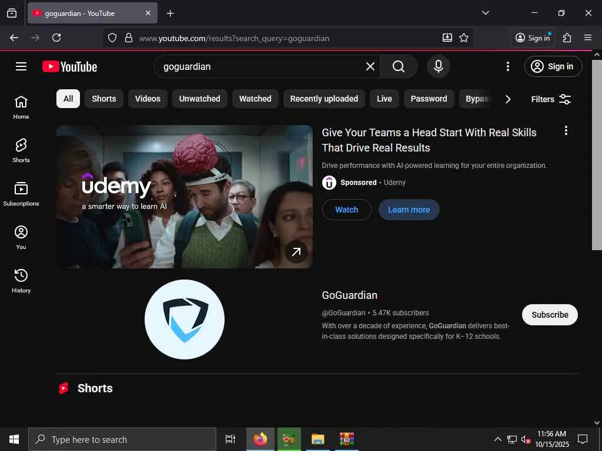Go to Home in the sidebar
Viewport: 602px width, 451px height.
21,107
